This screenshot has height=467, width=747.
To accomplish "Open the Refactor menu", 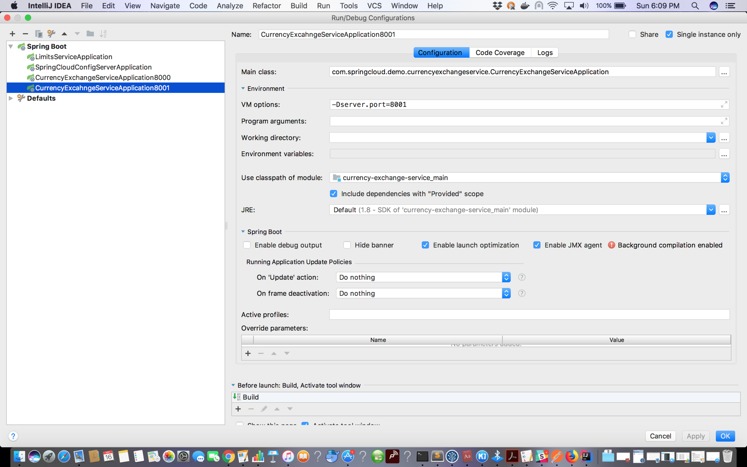I will pos(266,6).
